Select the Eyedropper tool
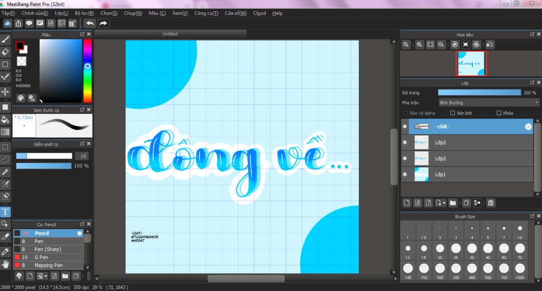The height and width of the screenshot is (291, 542). [5, 252]
